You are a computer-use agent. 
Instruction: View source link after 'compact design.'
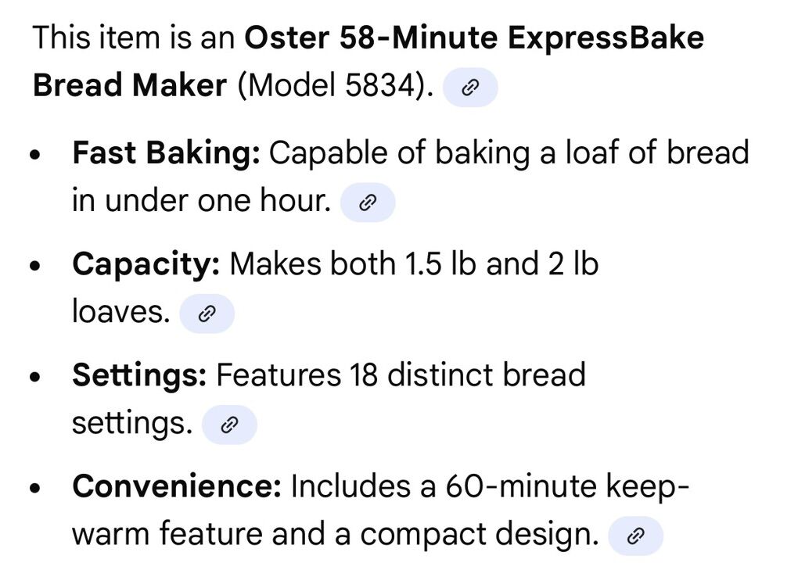(636, 536)
